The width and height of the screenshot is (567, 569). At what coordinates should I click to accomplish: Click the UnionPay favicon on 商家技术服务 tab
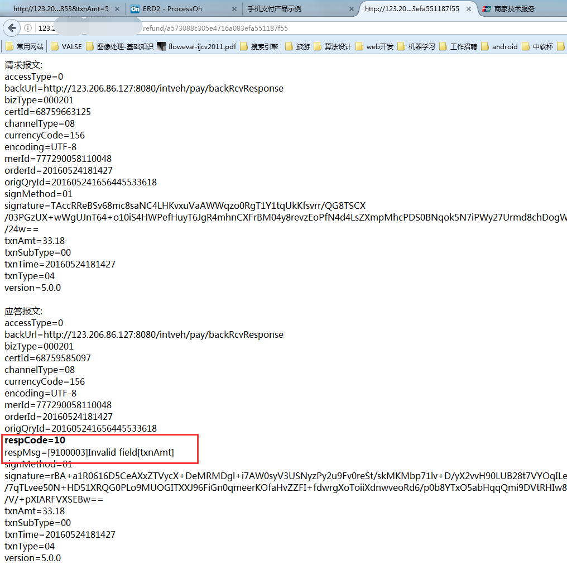[487, 9]
